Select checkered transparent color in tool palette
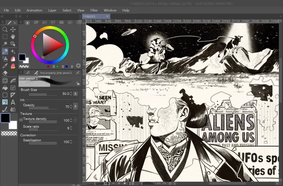Viewport: 283px width, 186px height. pos(9,133)
